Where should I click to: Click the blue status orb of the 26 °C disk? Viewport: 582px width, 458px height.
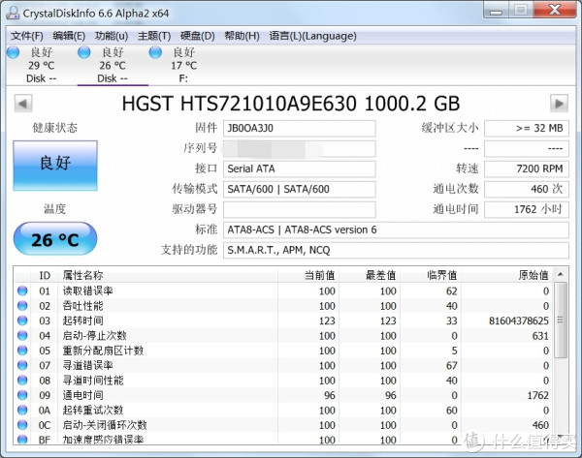click(x=83, y=52)
